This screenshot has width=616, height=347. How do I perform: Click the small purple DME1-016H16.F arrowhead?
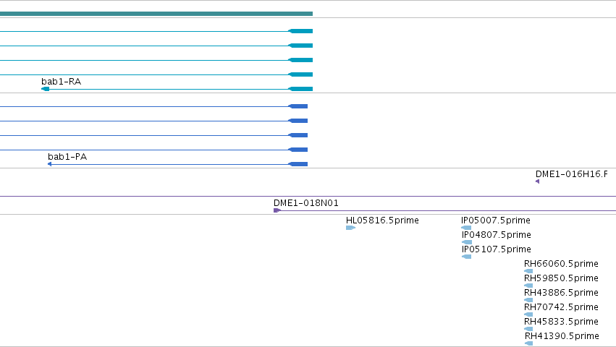tap(537, 181)
